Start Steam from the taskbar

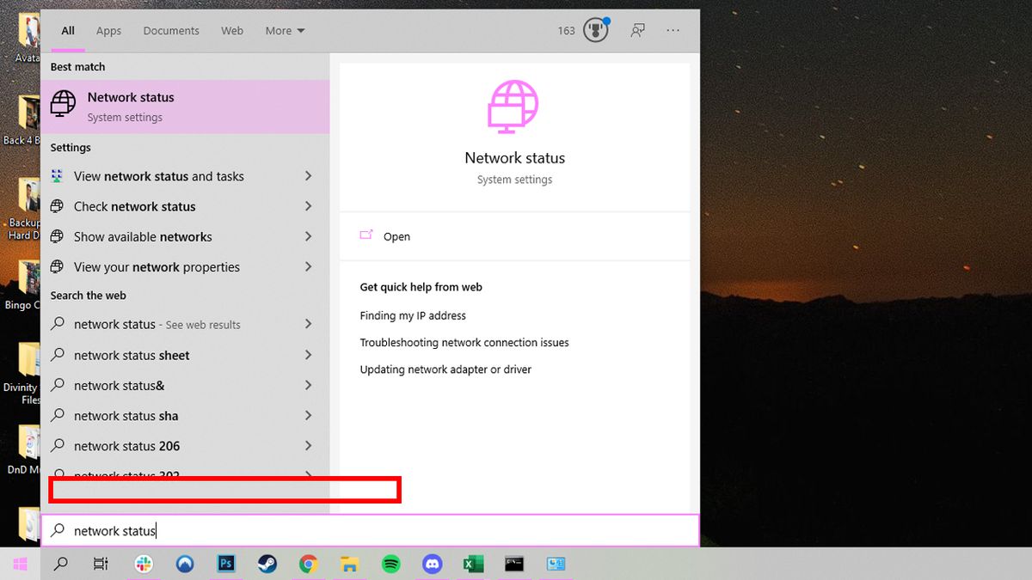click(267, 564)
